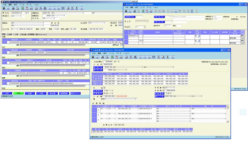This screenshot has width=248, height=143.
Task: Click the save icon in 受注伝票入力 toolbar
Action: [x=4, y=8]
